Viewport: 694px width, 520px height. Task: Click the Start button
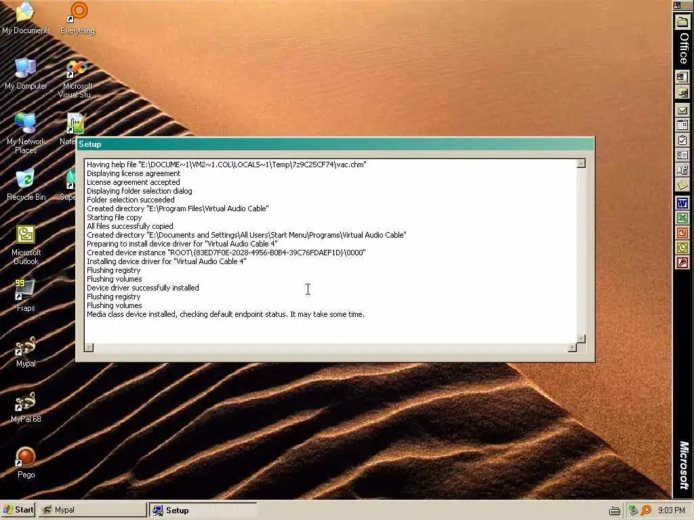tap(18, 510)
